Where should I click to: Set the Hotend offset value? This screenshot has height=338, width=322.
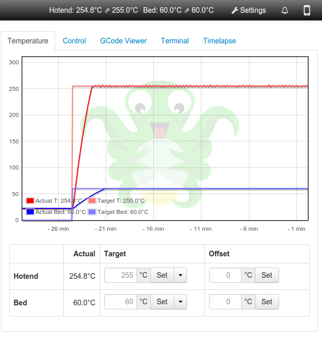(267, 275)
